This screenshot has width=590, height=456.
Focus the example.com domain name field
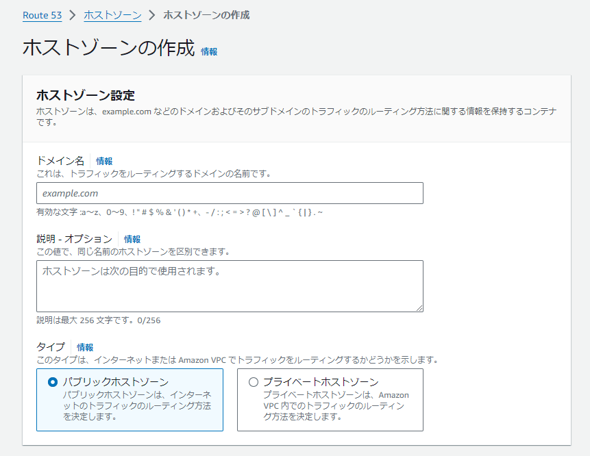(230, 193)
